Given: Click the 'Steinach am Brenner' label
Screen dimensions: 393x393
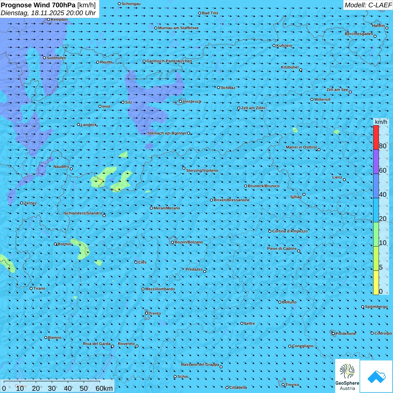Looking at the screenshot, I should [x=167, y=133].
